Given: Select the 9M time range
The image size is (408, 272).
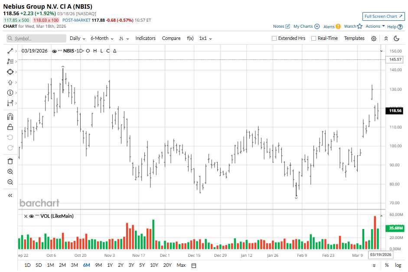Looking at the screenshot, I should (98, 265).
